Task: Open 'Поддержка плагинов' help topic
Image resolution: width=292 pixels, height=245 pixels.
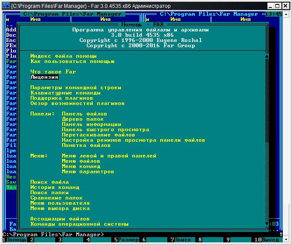Action: tap(62, 98)
